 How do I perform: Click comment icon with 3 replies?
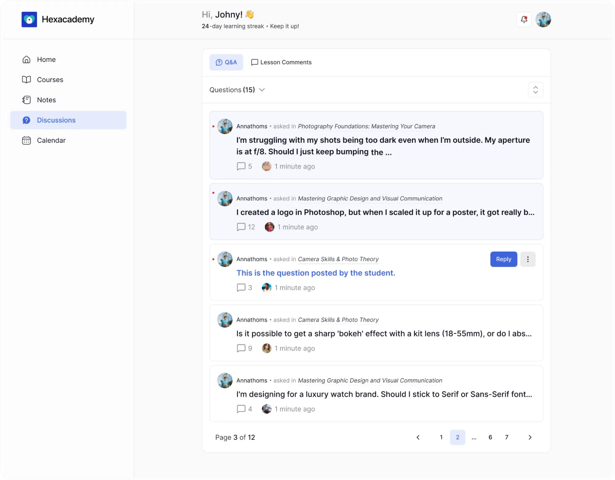(241, 288)
